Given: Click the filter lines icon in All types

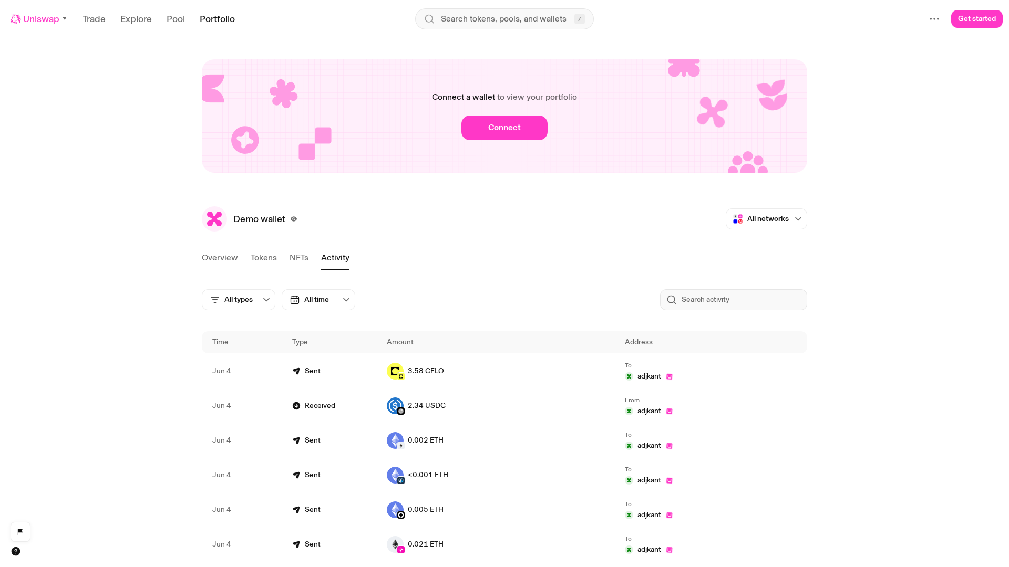Looking at the screenshot, I should [x=215, y=300].
